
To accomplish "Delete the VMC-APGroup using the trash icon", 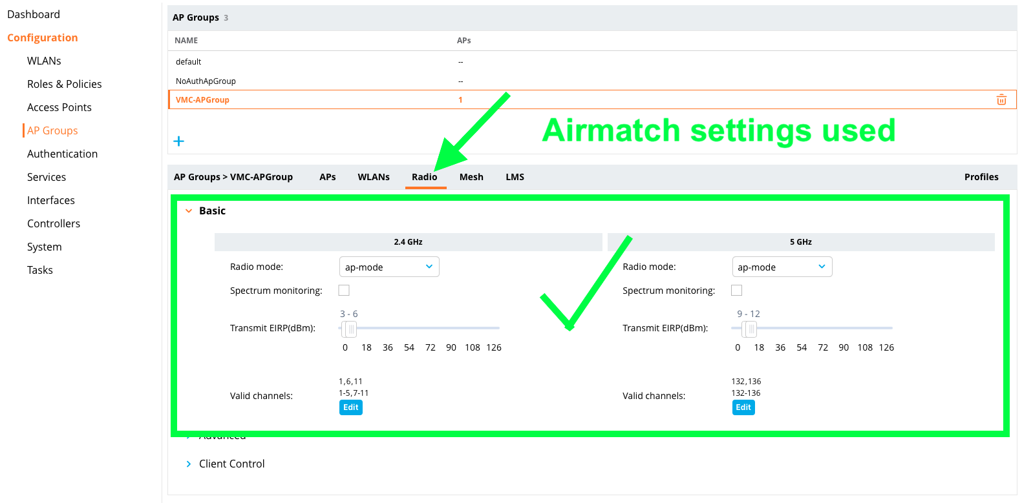I will (1001, 99).
